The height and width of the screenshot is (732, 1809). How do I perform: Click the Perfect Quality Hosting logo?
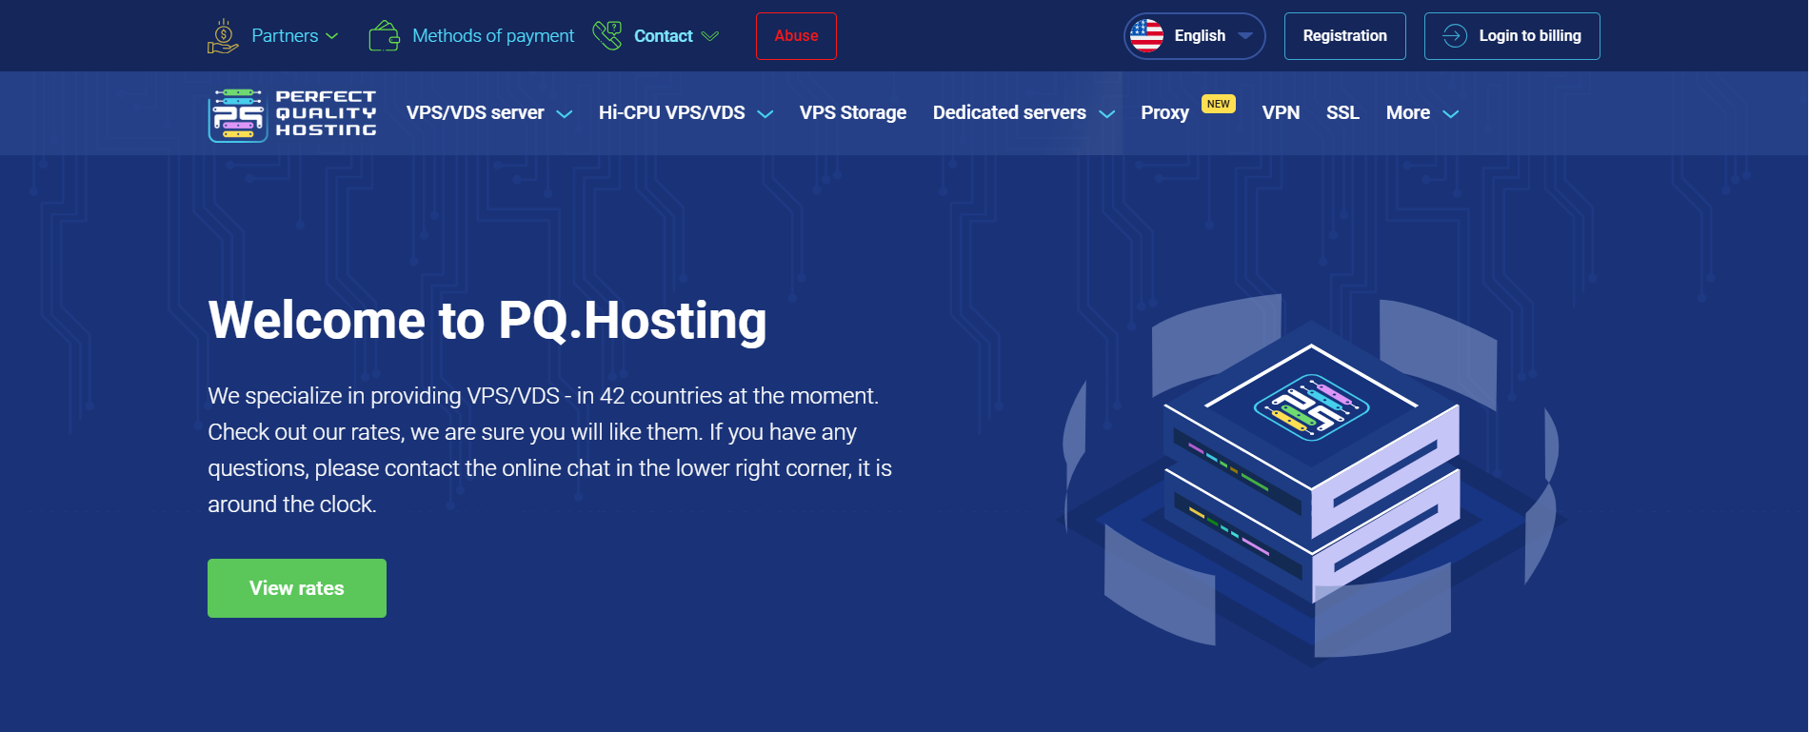292,114
